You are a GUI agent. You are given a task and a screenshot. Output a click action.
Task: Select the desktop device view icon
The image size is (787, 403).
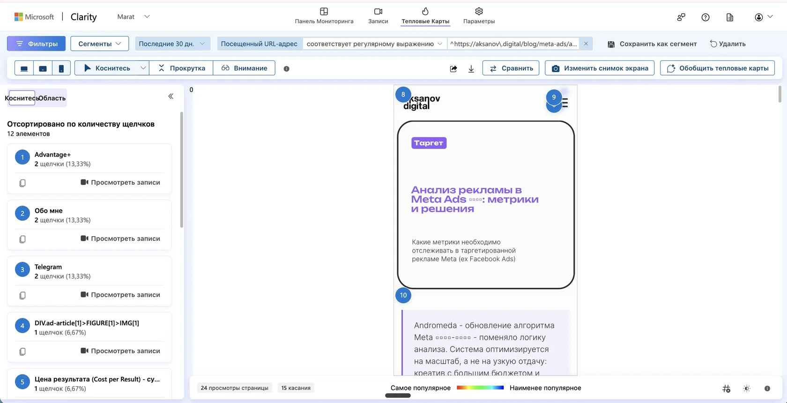click(24, 68)
